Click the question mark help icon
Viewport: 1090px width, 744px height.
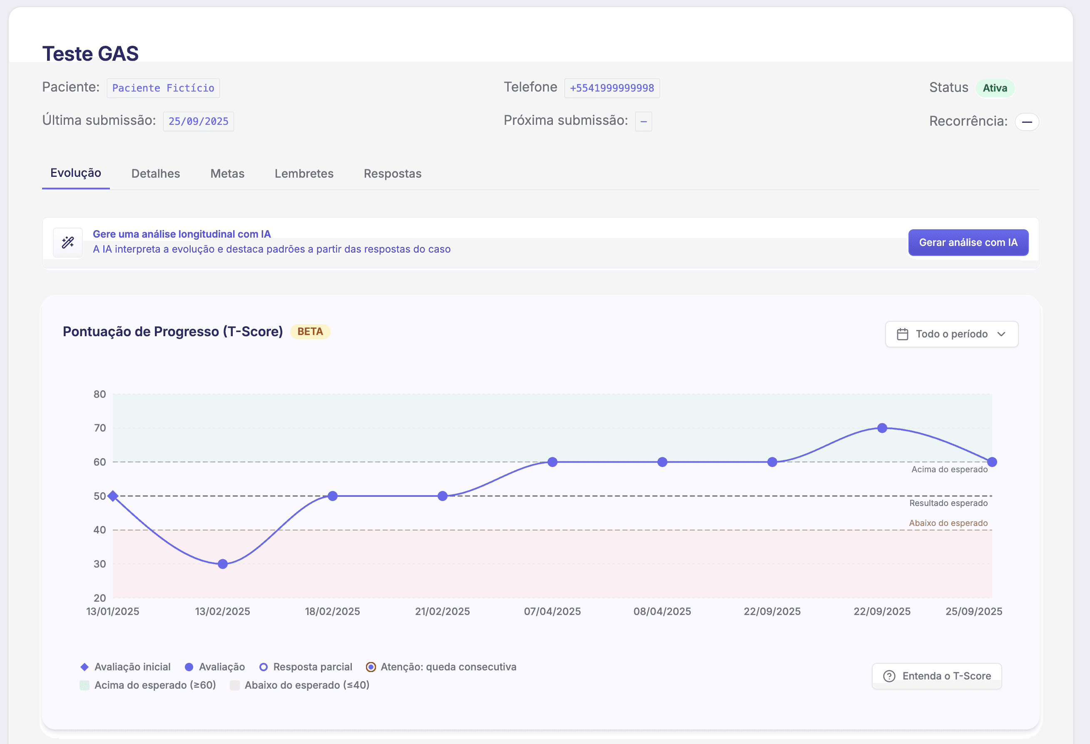[x=889, y=676]
